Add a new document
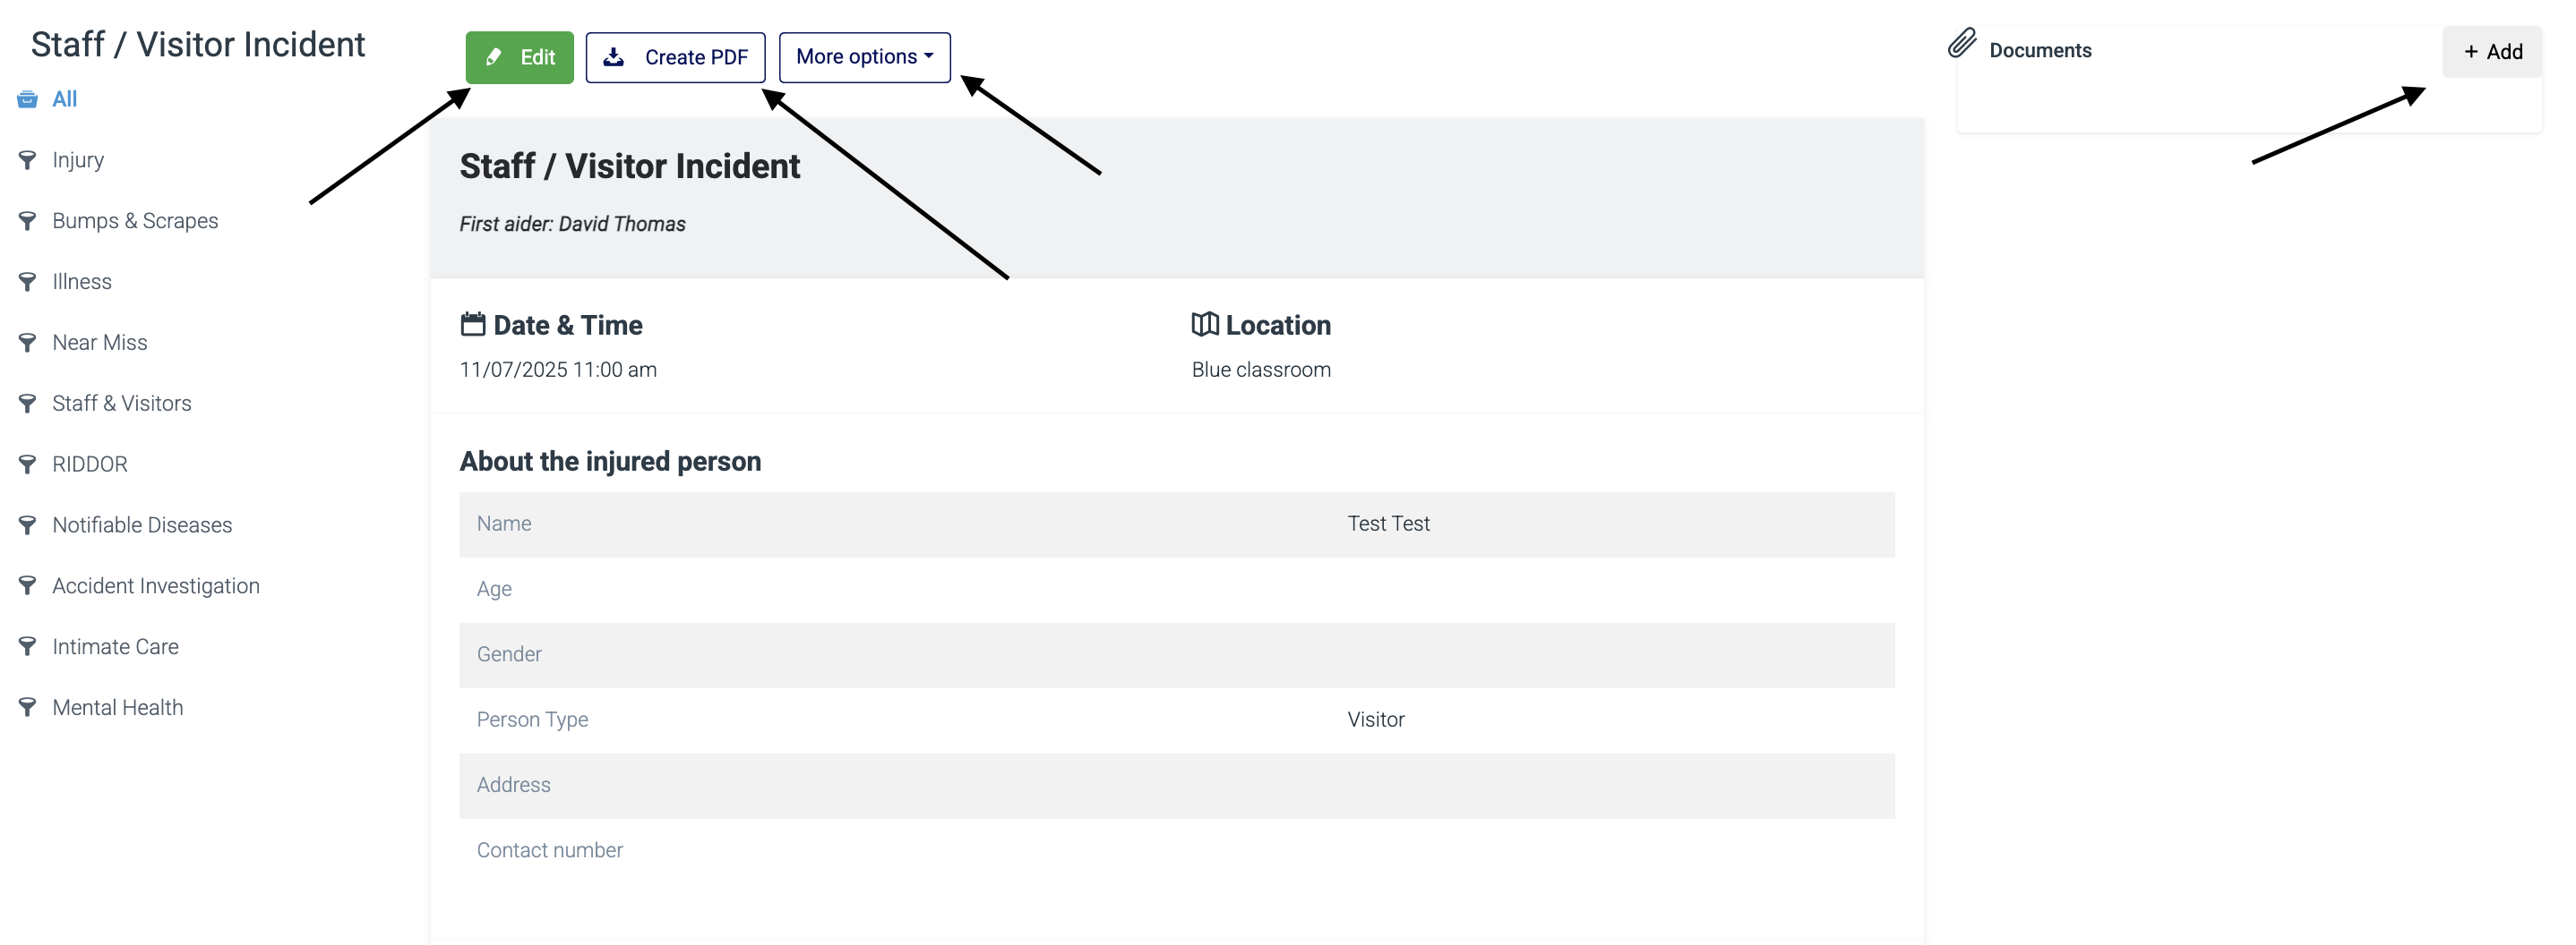 [2492, 52]
